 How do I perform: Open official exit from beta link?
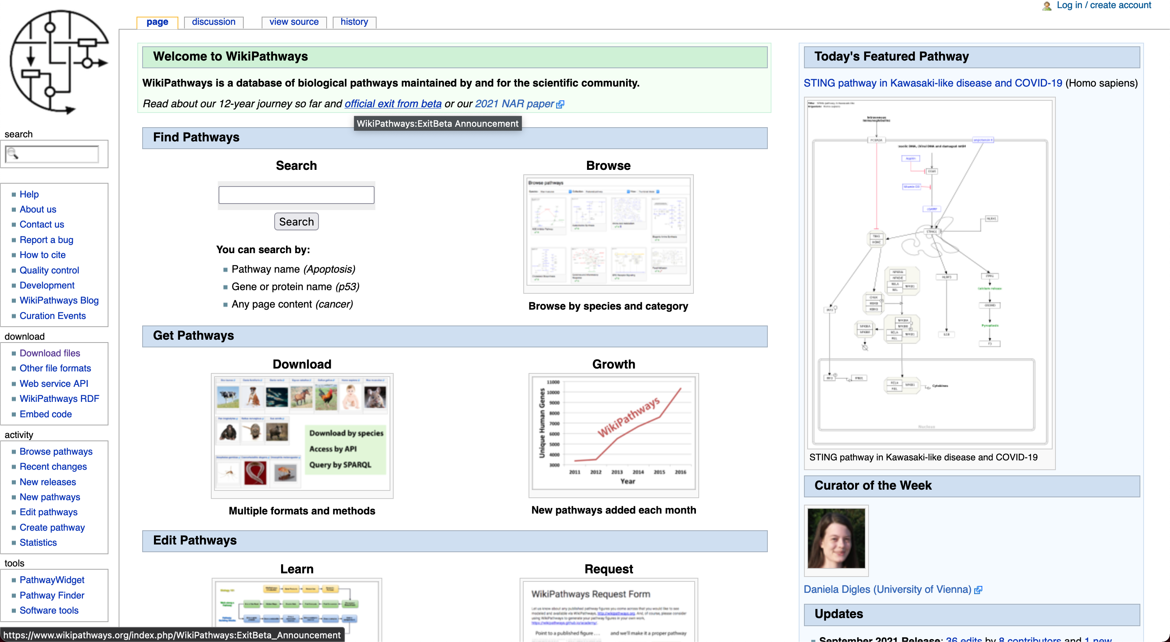pyautogui.click(x=393, y=104)
